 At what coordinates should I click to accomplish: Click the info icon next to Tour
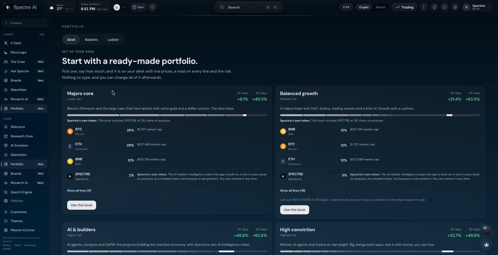152,7
